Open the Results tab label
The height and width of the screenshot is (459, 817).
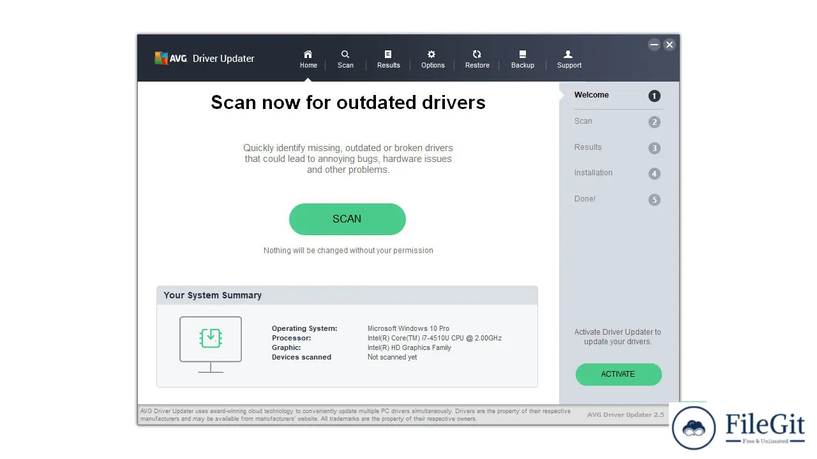click(x=388, y=65)
